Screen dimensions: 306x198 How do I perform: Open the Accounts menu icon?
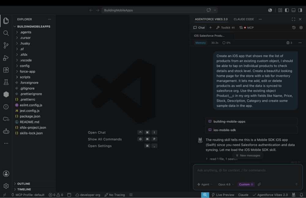click(x=6, y=174)
